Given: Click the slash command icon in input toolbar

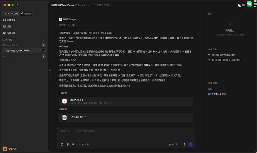Looking at the screenshot, I should (x=62, y=144).
